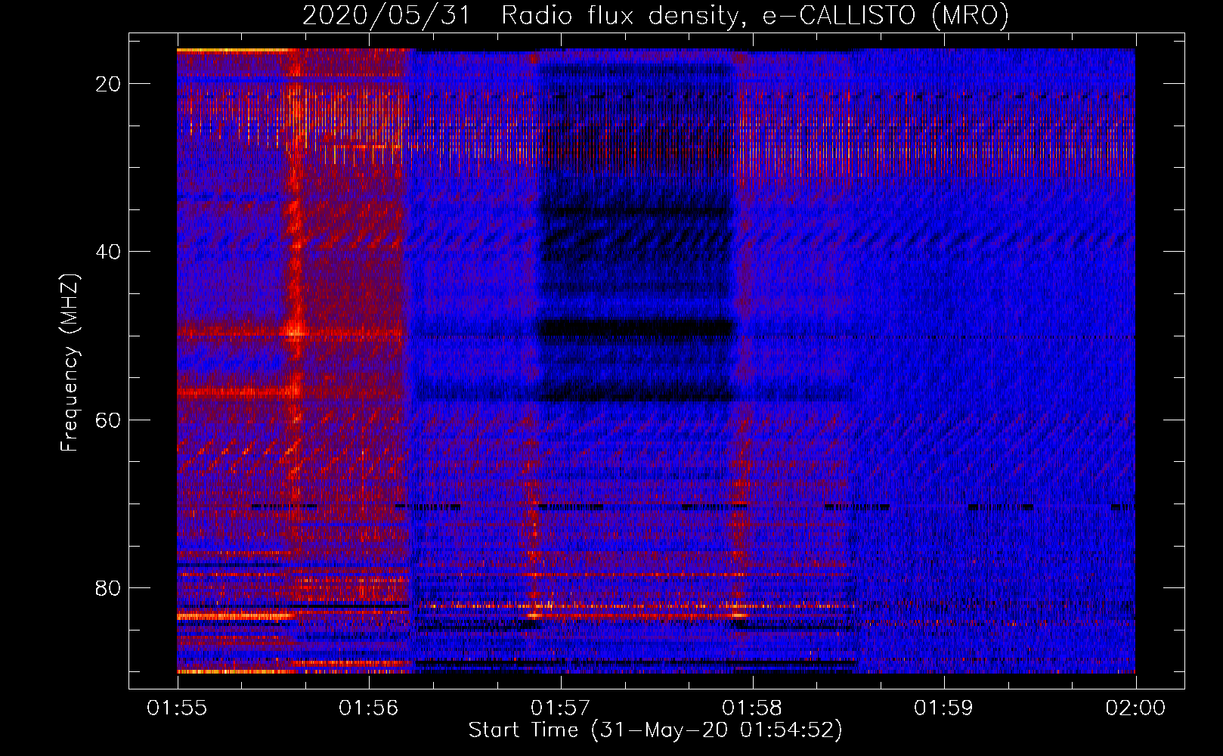Click the 01:57 time tick label

[561, 708]
